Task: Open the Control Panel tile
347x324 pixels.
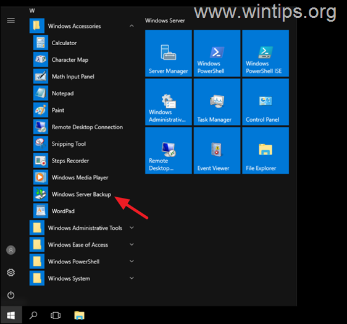Action: click(265, 102)
